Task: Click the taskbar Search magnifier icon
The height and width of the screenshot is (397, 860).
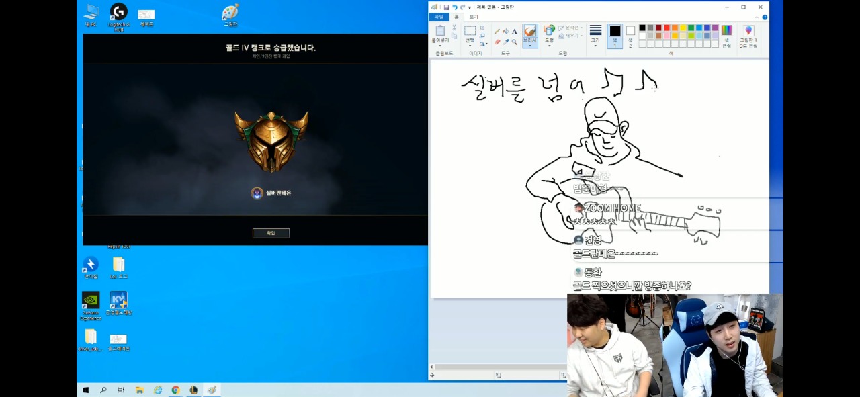Action: click(103, 390)
